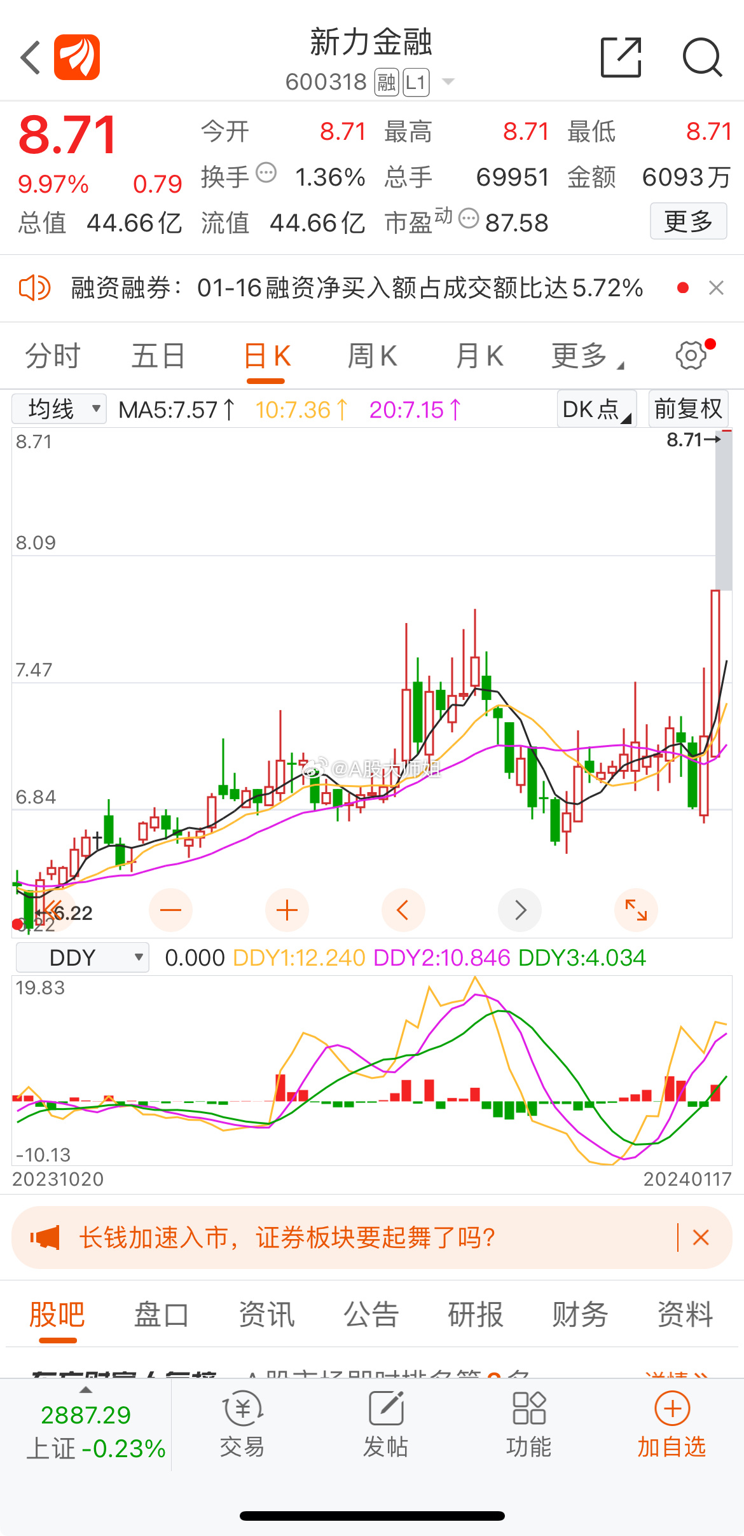Close the 长钱加速入市 promo banner
The image size is (744, 1536).
(701, 1237)
